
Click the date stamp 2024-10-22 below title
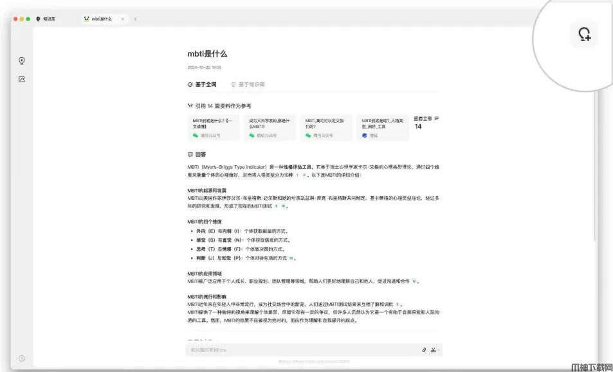click(205, 67)
